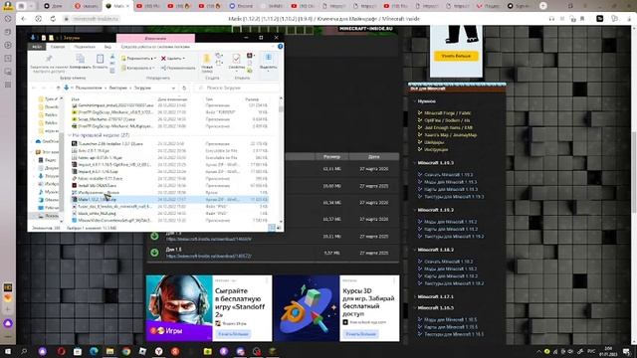Collapse the Last week file group
The width and height of the screenshot is (637, 358).
click(70, 135)
